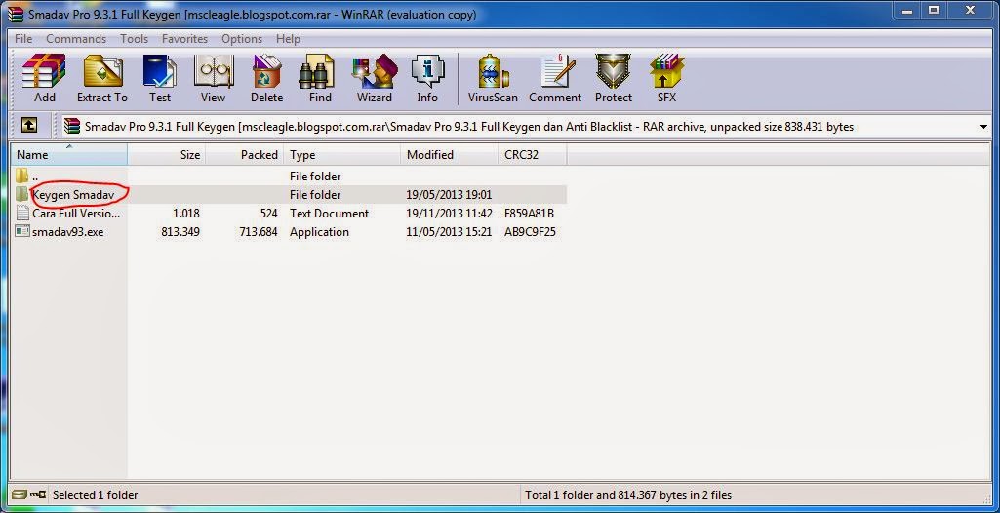Viewport: 1000px width, 513px height.
Task: Click the Application type cell
Action: pyautogui.click(x=320, y=232)
